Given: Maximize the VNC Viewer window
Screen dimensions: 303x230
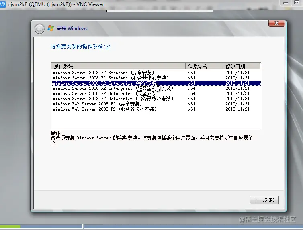Looking at the screenshot, I should click(297, 3).
